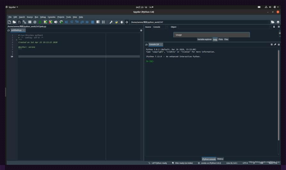Click the Save file floppy disk icon
The width and height of the screenshot is (286, 170).
(19, 22)
